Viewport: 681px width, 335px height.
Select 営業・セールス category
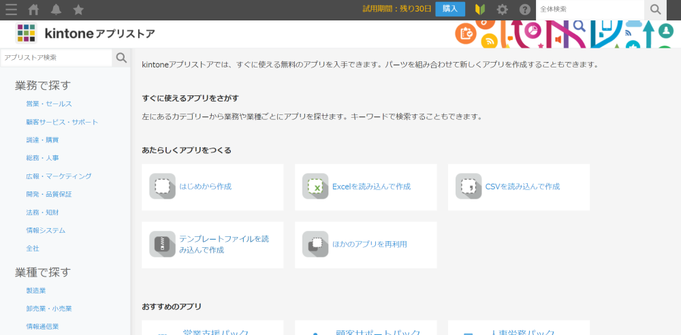point(49,104)
